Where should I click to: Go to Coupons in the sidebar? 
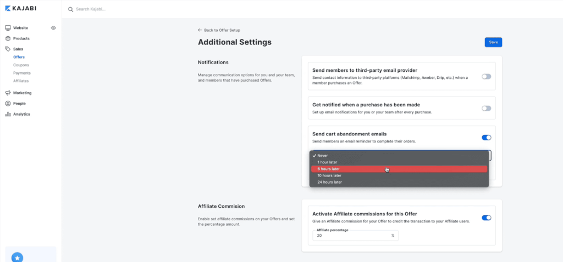21,65
